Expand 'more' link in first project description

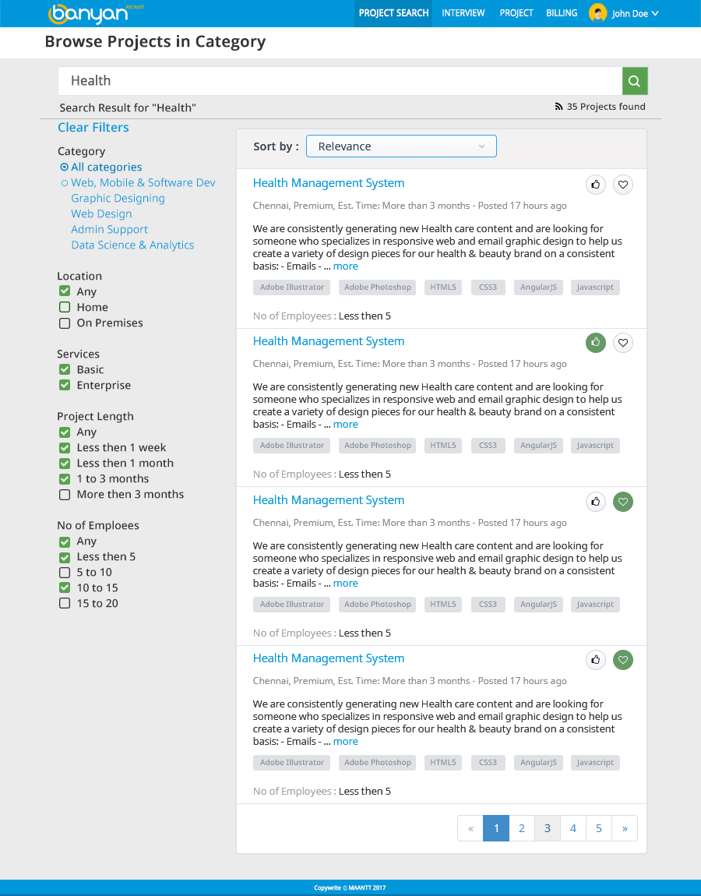coord(346,266)
